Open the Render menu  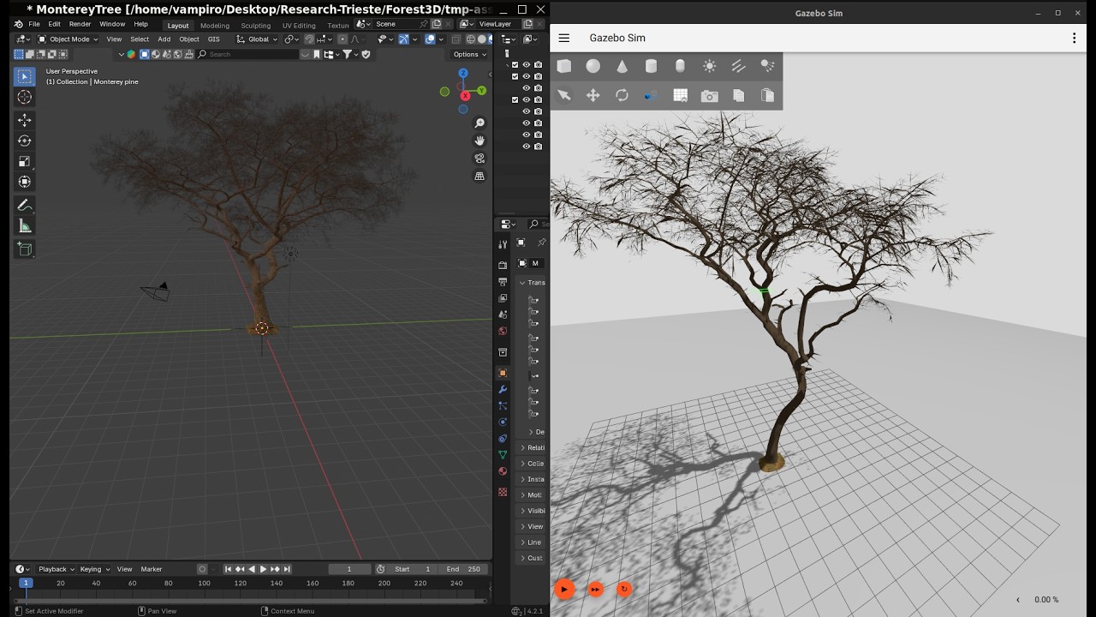(80, 24)
